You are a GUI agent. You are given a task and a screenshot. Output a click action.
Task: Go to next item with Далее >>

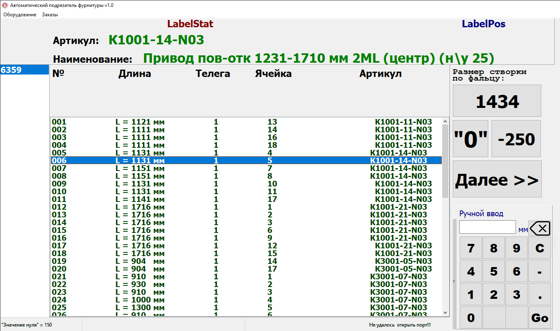(x=497, y=179)
